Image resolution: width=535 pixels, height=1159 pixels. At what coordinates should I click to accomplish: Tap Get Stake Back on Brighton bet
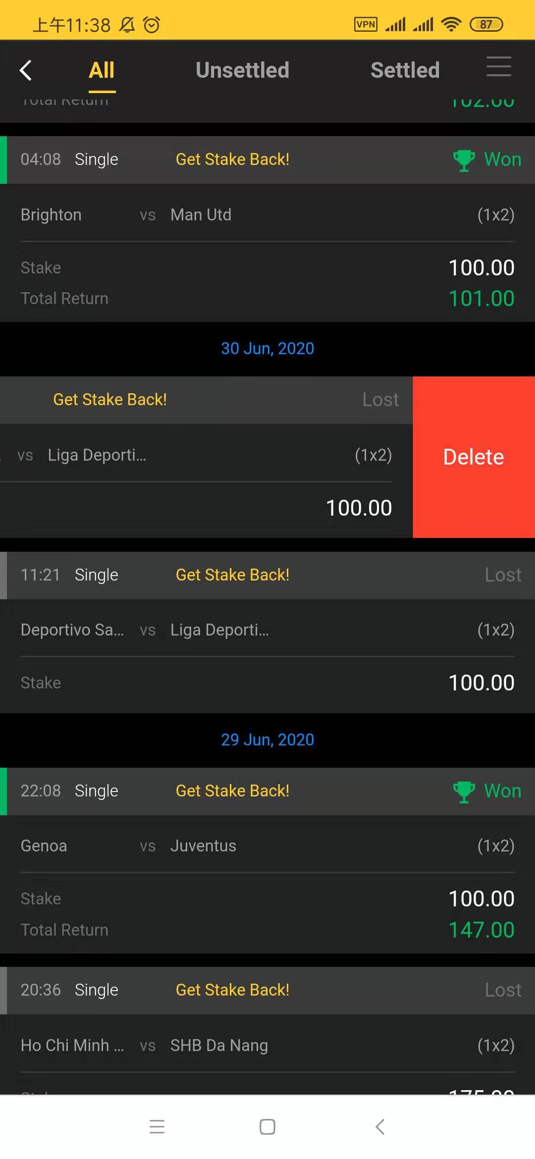(232, 159)
